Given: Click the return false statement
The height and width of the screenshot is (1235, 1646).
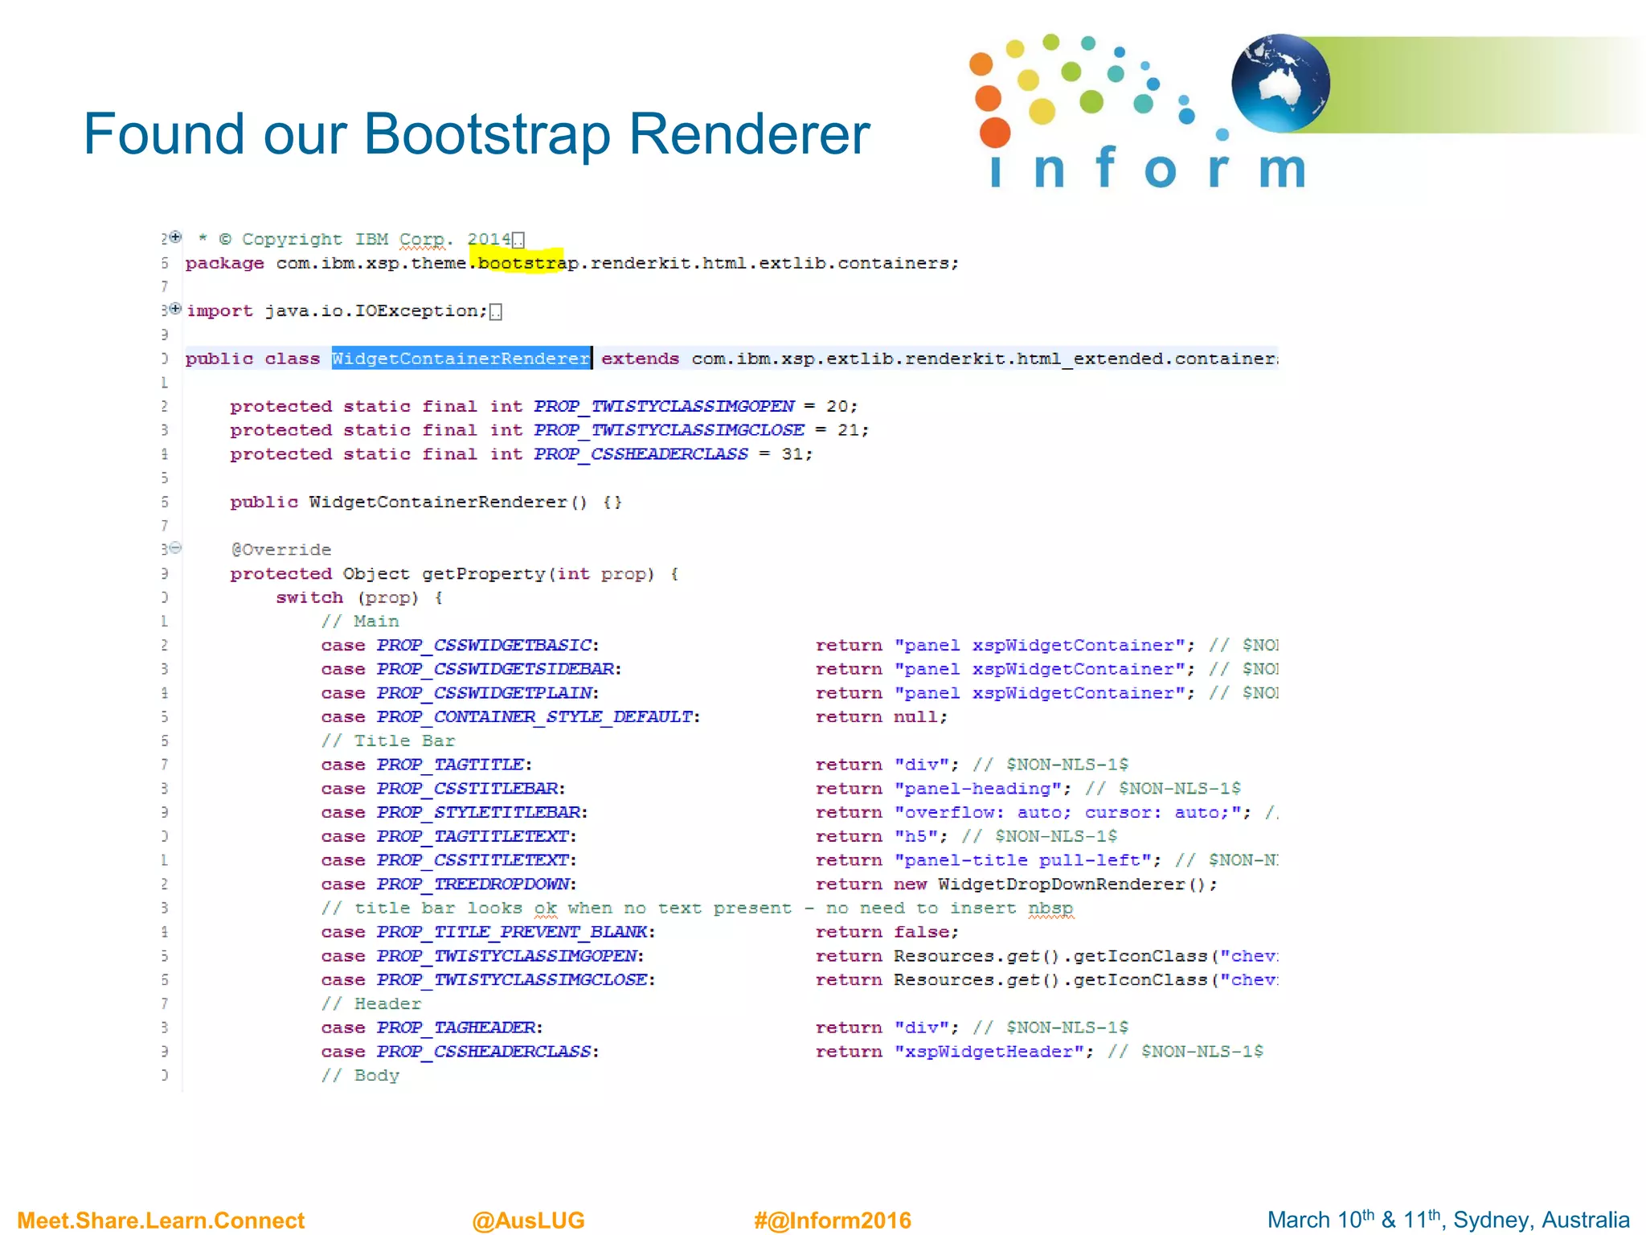Looking at the screenshot, I should point(887,932).
